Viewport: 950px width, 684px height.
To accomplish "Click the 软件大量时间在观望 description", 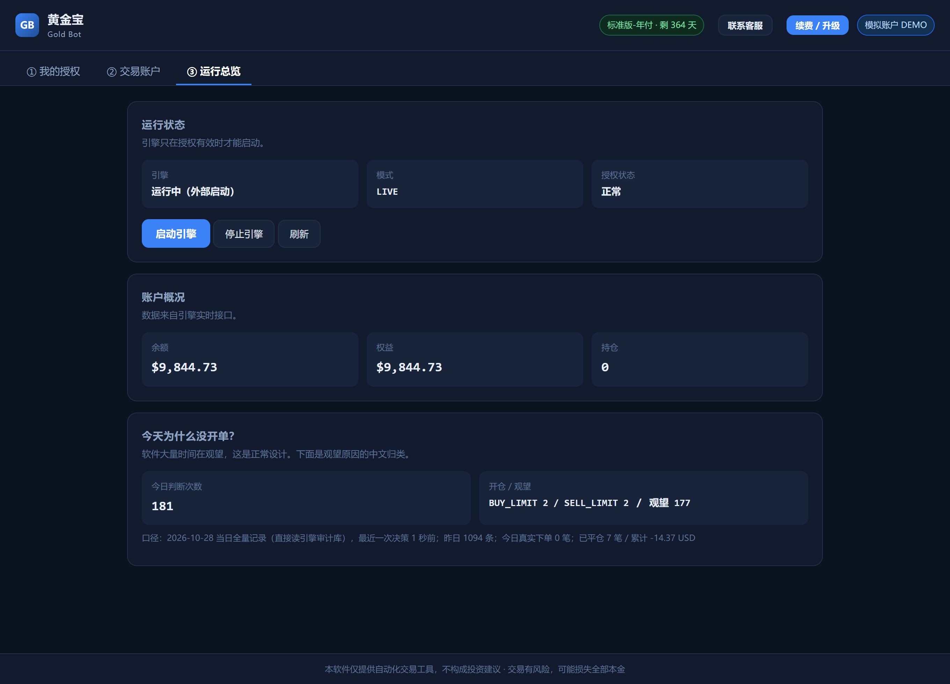I will [277, 454].
